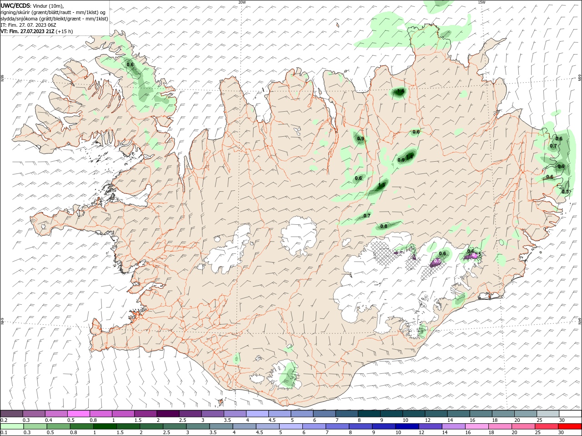This screenshot has height=436, width=582.
Task: Click the 'UWC/ECDS: Vindur (10m),' title text
Action: (32, 5)
